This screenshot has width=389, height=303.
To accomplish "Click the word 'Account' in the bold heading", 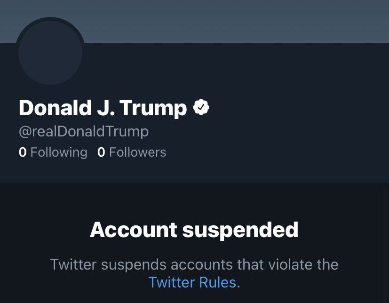I will (133, 230).
